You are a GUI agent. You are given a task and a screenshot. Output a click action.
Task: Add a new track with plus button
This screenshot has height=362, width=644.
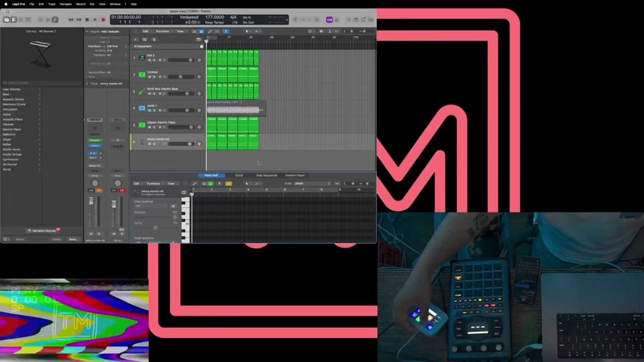pyautogui.click(x=136, y=40)
